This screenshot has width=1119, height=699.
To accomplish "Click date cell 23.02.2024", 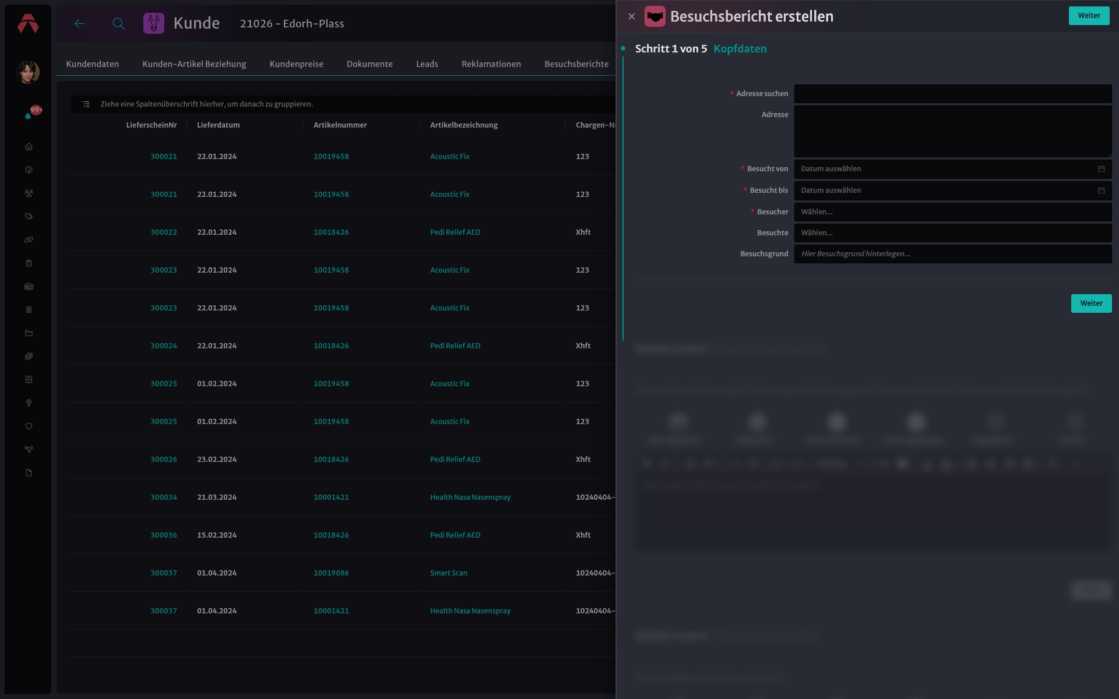I will coord(217,460).
